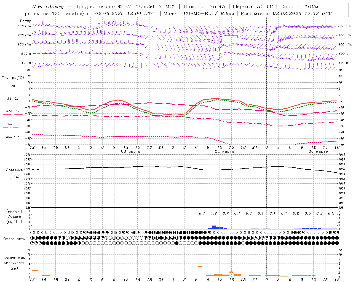
Task: Select the elevation text Высота: 106м
Action: click(299, 7)
